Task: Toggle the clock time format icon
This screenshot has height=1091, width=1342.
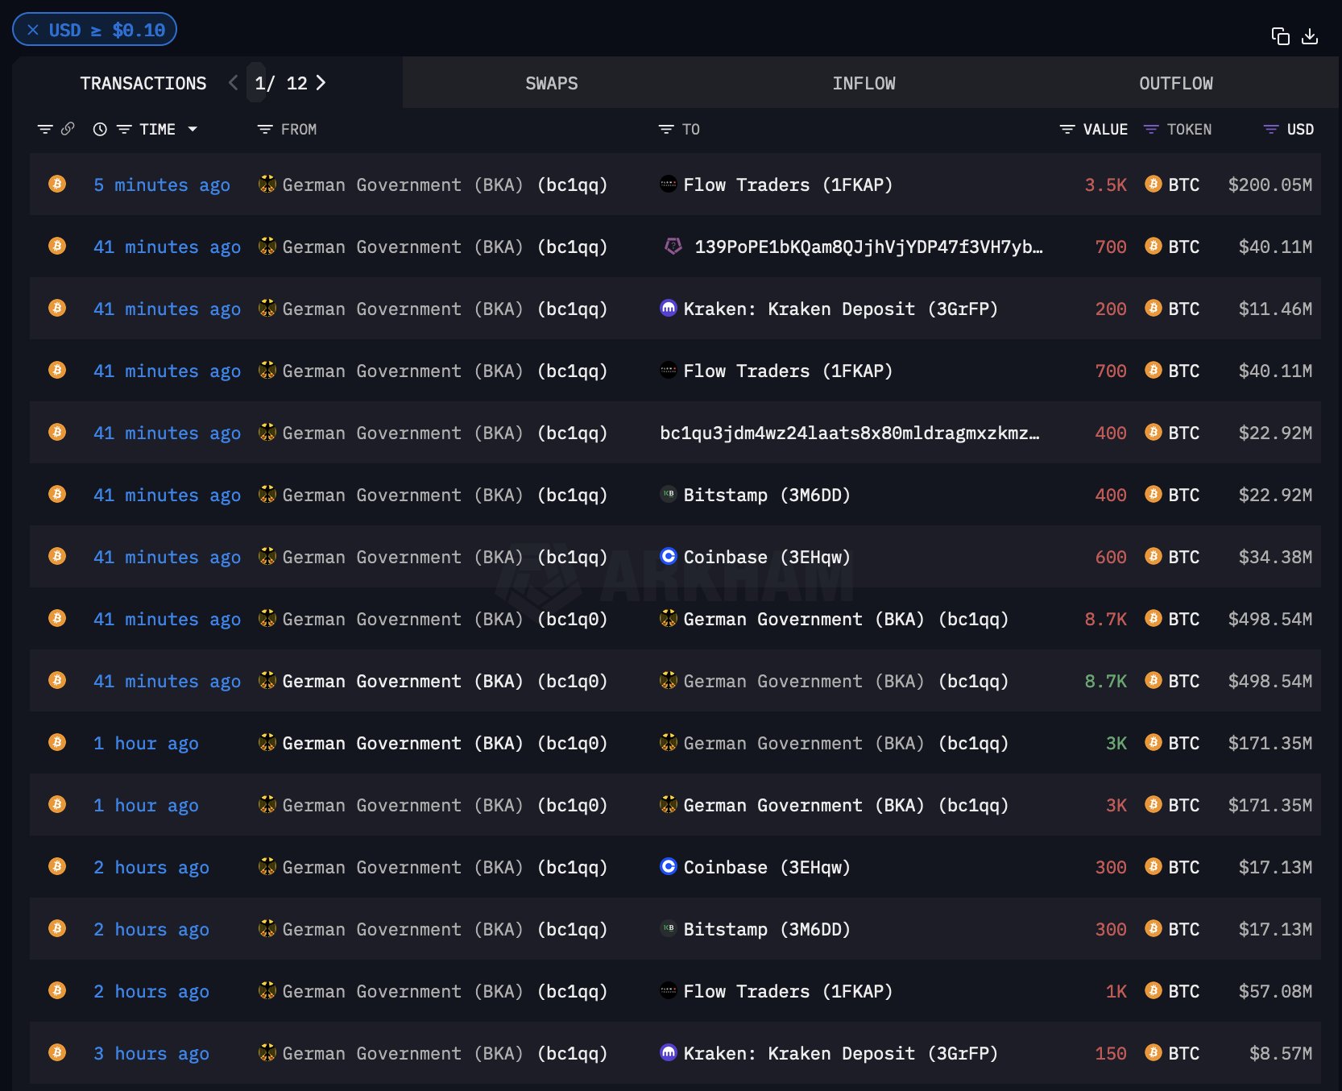Action: click(100, 129)
